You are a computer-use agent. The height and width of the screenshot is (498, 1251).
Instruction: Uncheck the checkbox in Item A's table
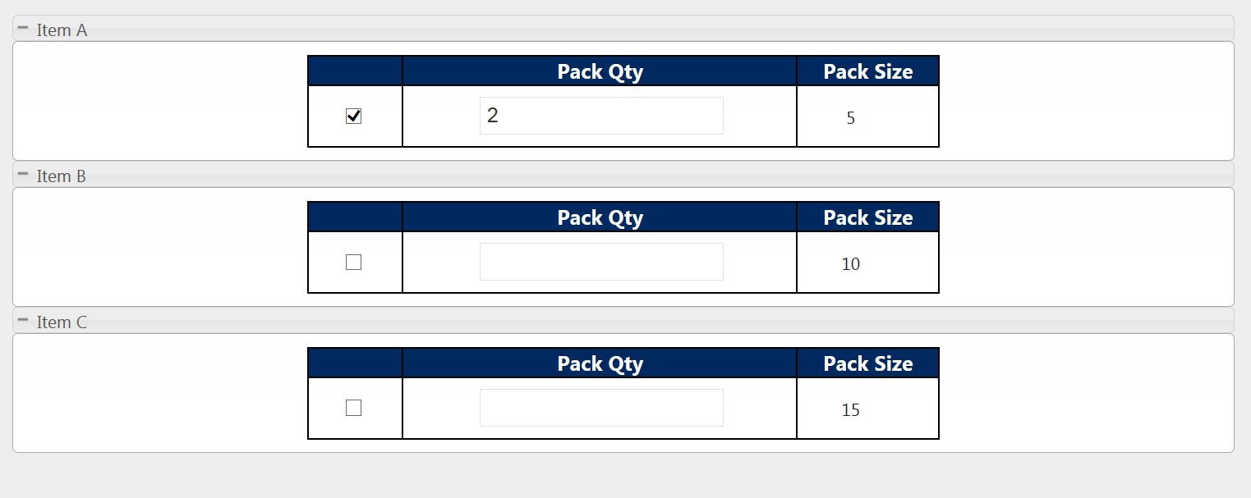coord(354,116)
